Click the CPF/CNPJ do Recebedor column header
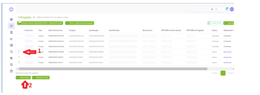 (x=171, y=30)
